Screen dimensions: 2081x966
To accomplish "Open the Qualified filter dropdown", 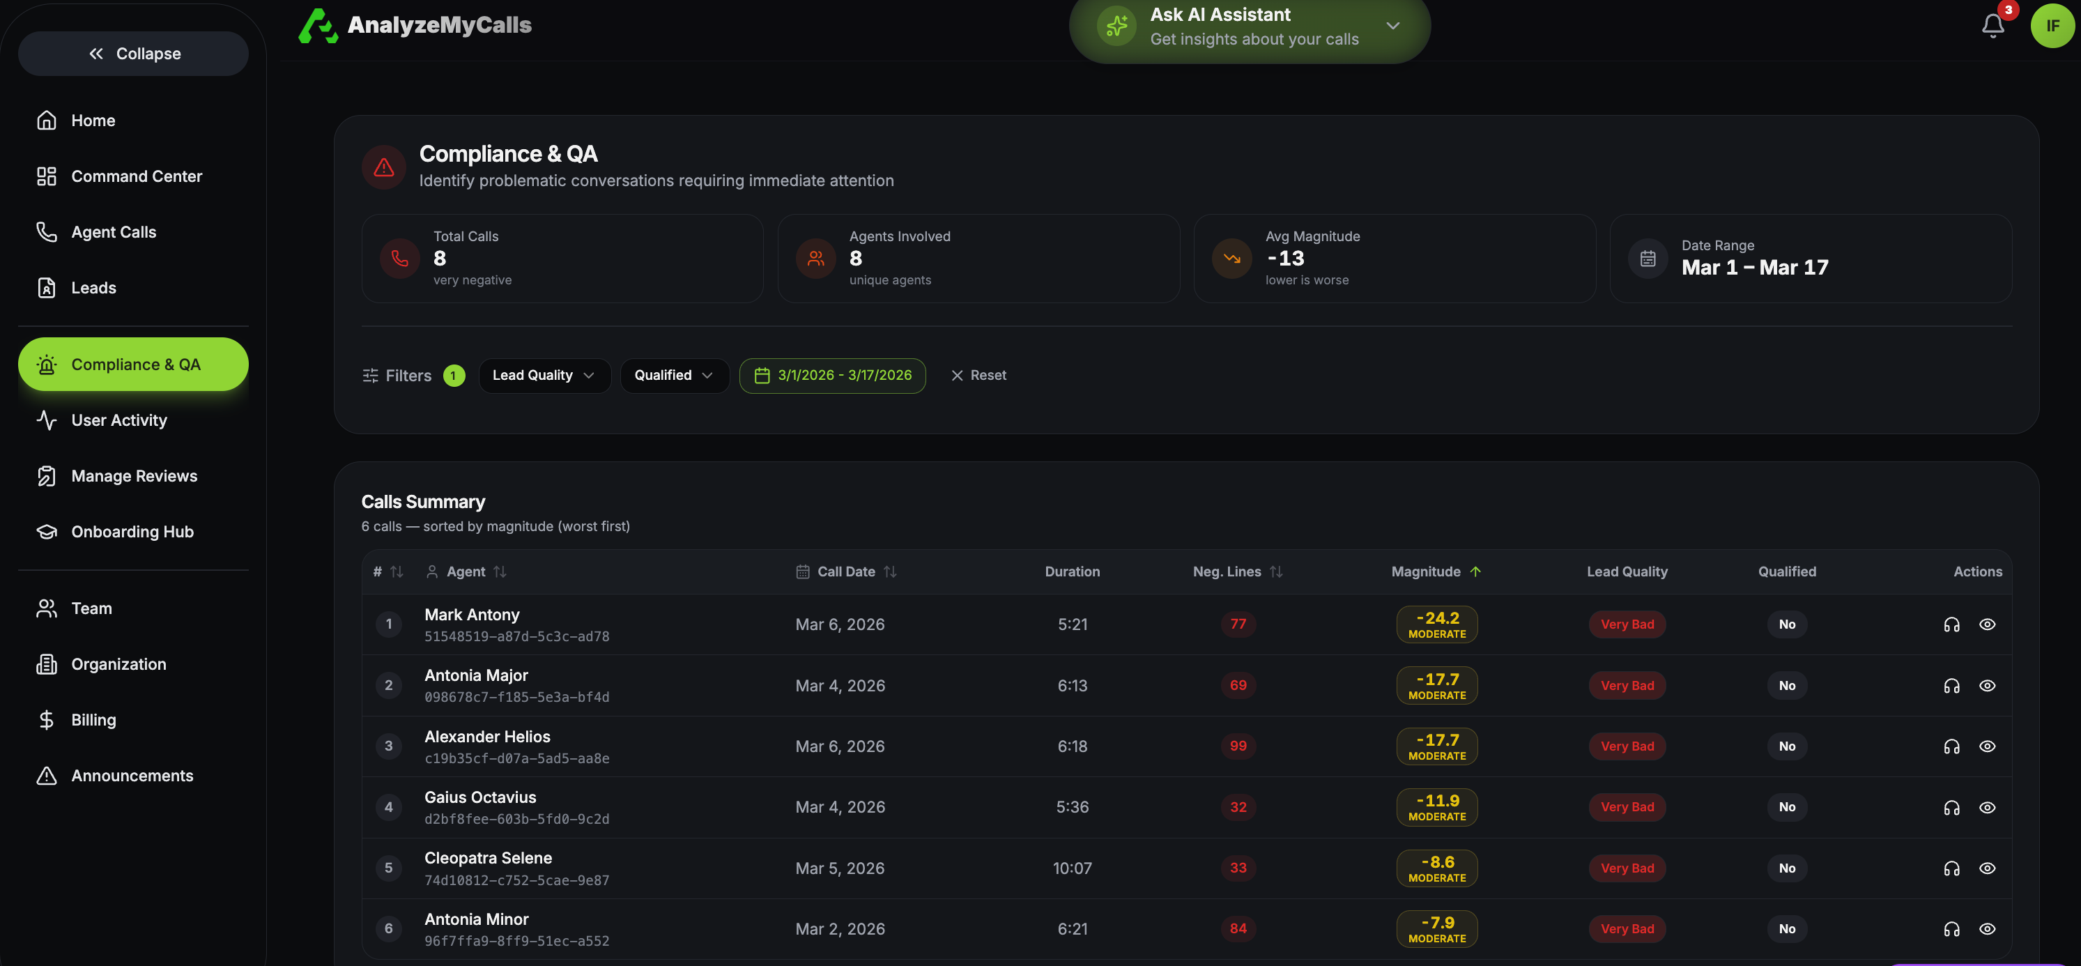I will coord(674,376).
